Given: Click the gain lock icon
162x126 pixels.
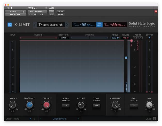Looking at the screenshot, I should 17,98.
